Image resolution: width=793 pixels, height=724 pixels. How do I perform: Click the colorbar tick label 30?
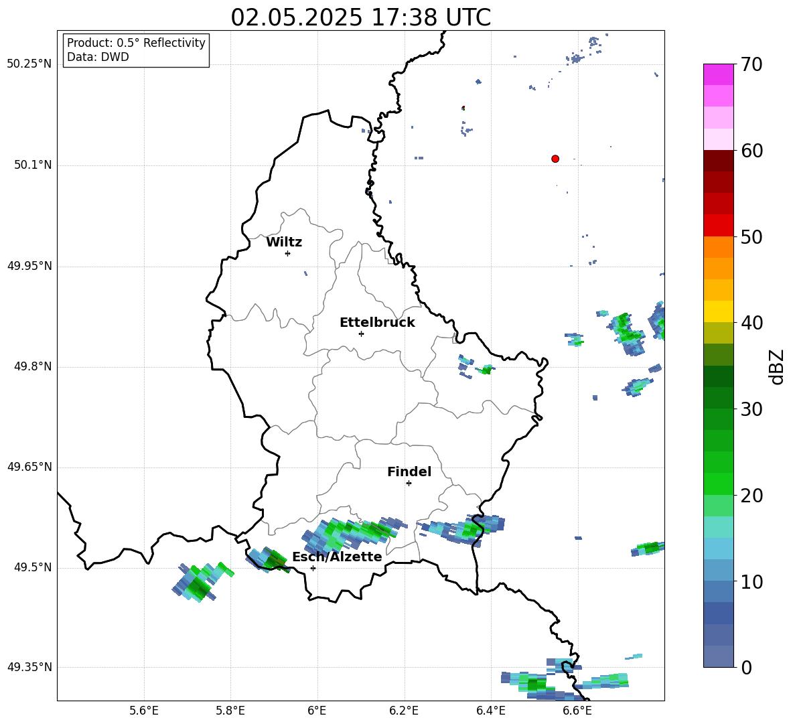(x=751, y=409)
